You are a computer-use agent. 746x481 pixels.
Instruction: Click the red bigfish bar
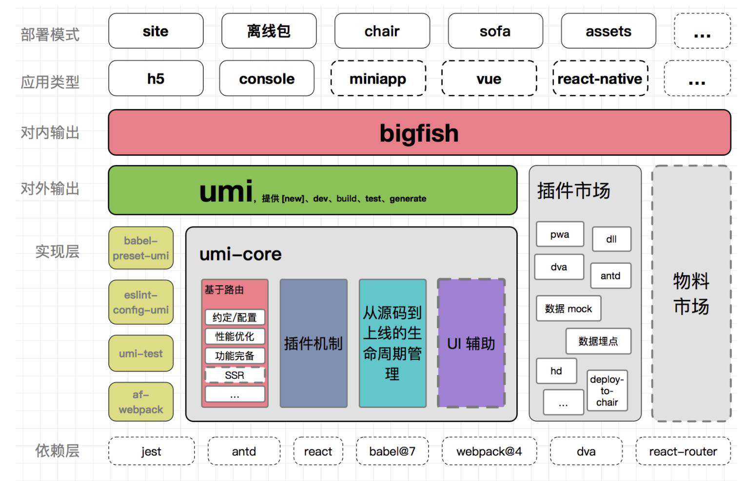(x=419, y=132)
